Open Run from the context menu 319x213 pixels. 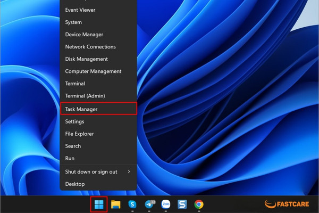pyautogui.click(x=98, y=158)
